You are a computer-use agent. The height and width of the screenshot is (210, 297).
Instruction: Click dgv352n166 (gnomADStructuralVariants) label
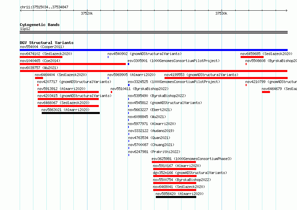tap(190, 173)
